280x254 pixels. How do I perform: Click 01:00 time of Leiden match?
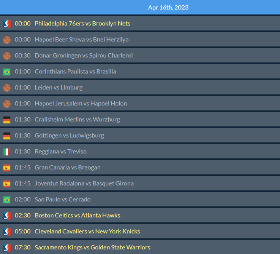[23, 87]
